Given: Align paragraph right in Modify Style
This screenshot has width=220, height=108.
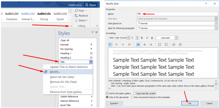Looking at the screenshot, I should 123,45.
